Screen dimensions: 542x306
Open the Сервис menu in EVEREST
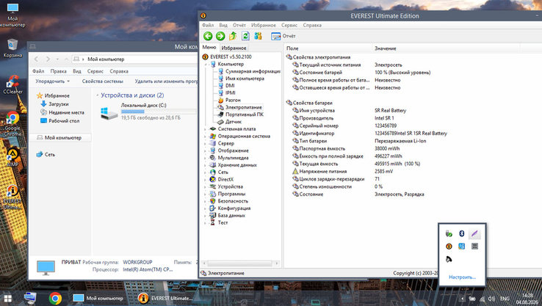(x=289, y=25)
